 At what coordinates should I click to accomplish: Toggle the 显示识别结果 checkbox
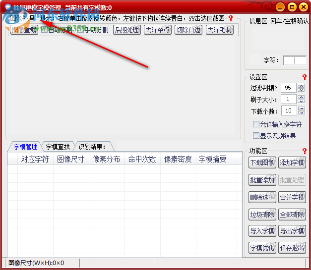[x=256, y=136]
